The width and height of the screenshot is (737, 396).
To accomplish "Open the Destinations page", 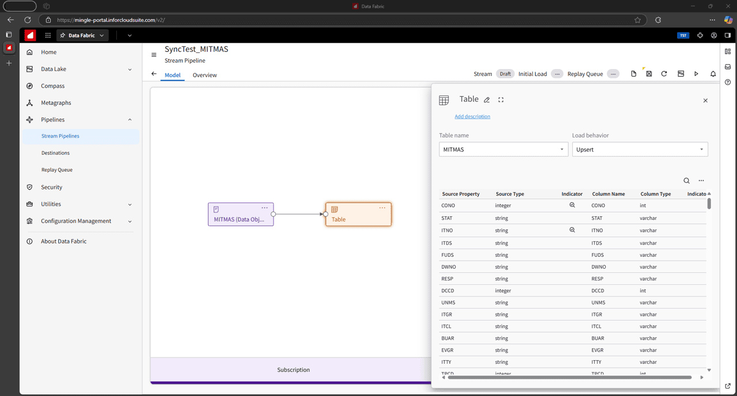I will pyautogui.click(x=55, y=153).
